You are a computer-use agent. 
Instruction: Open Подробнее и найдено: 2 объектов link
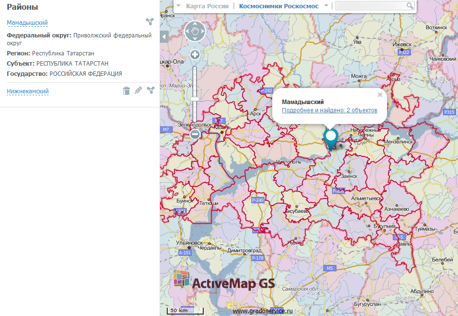click(x=329, y=110)
